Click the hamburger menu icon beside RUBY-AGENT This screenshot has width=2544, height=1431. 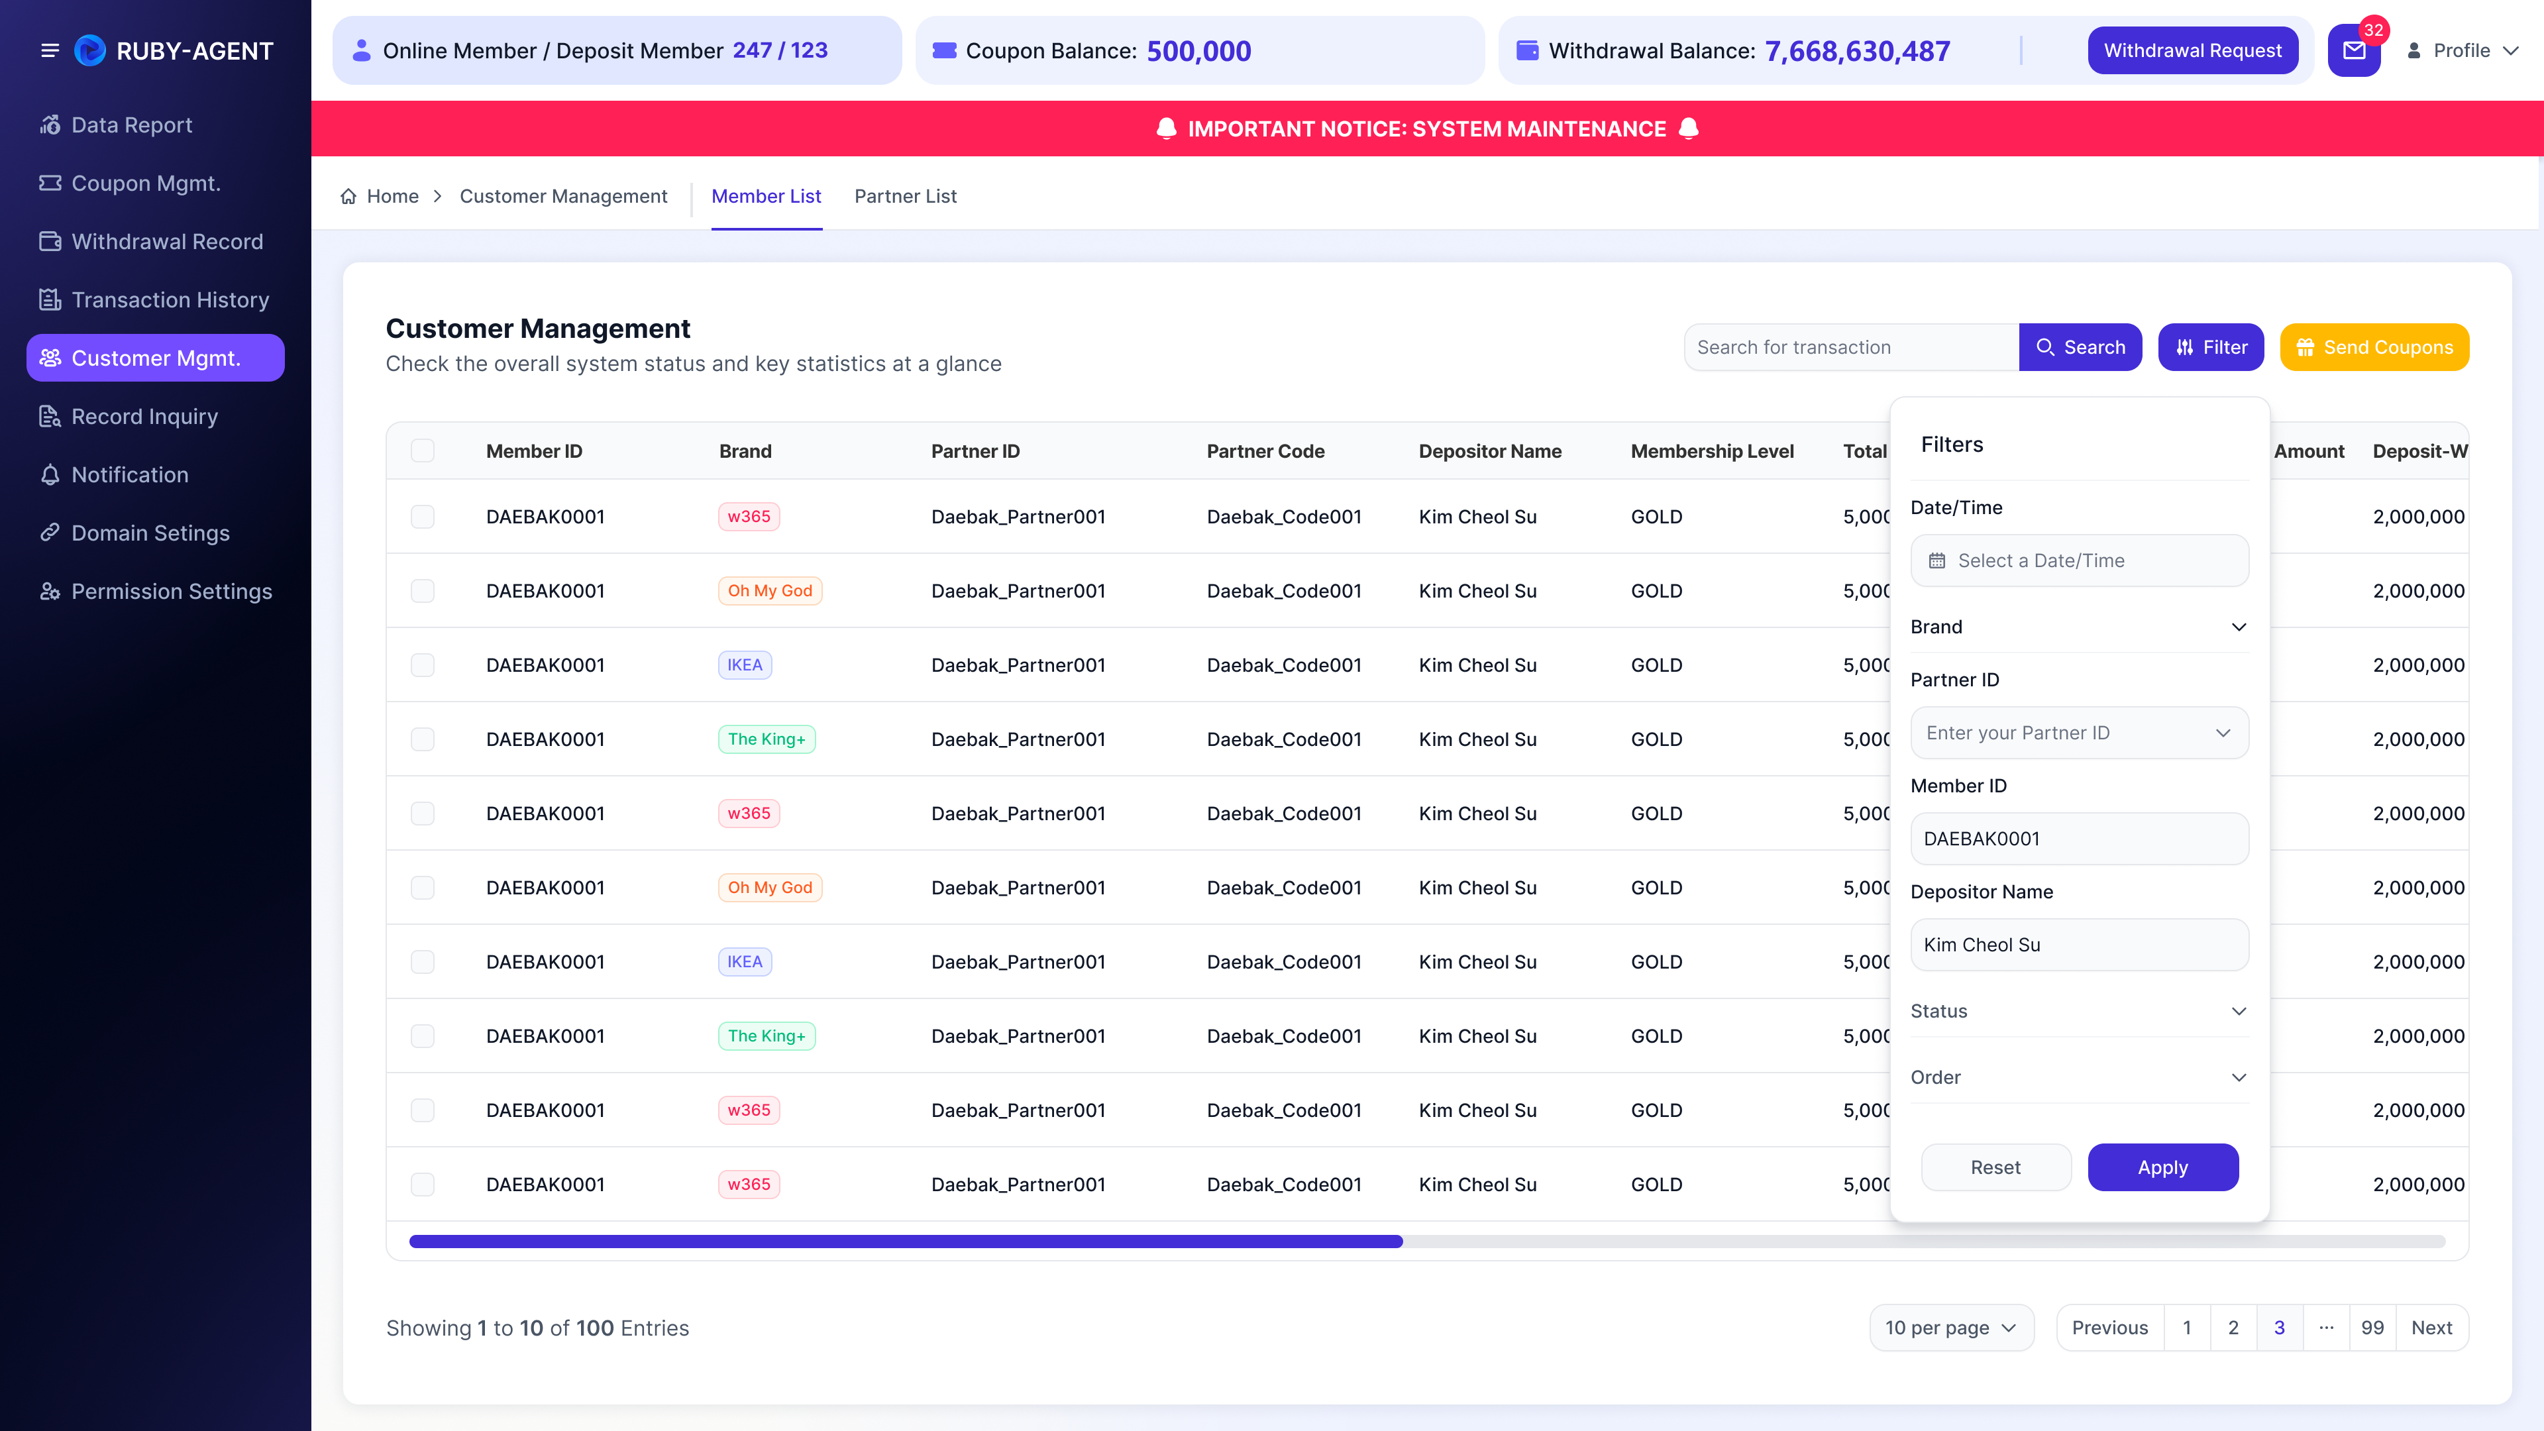pyautogui.click(x=50, y=50)
